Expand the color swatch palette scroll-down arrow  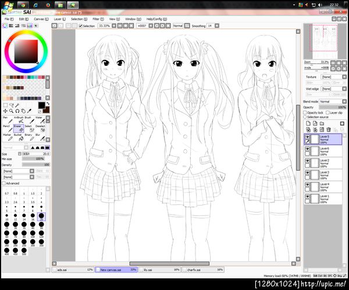pos(48,98)
